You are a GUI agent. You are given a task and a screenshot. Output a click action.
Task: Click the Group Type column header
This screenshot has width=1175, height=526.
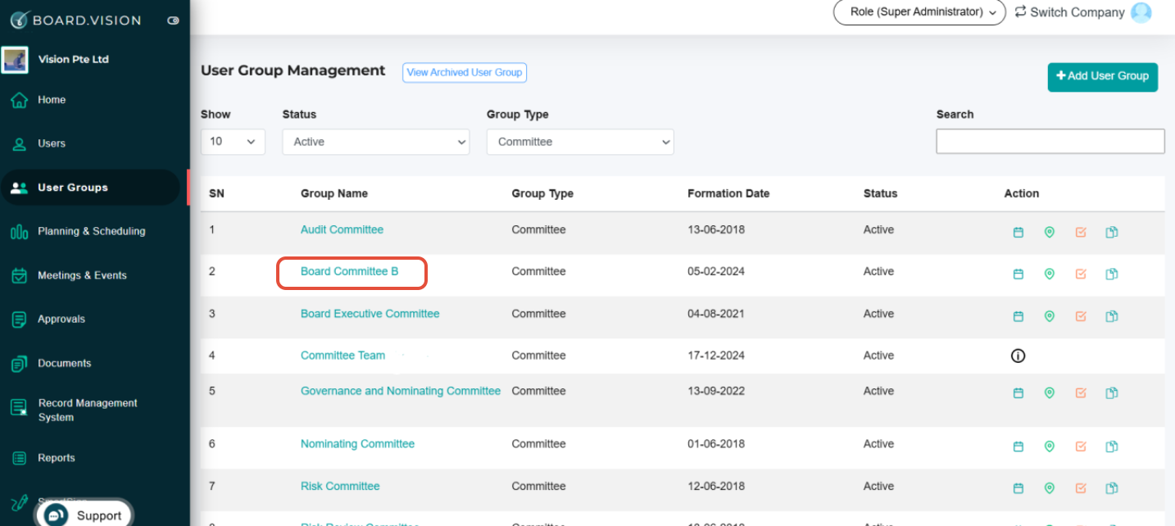pos(542,193)
